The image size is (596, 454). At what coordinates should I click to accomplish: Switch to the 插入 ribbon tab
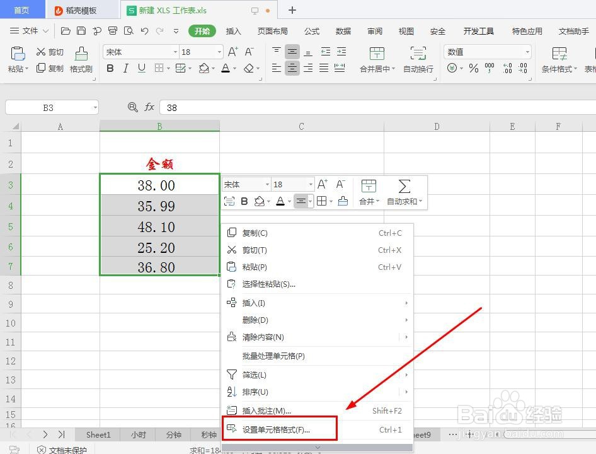pos(233,30)
